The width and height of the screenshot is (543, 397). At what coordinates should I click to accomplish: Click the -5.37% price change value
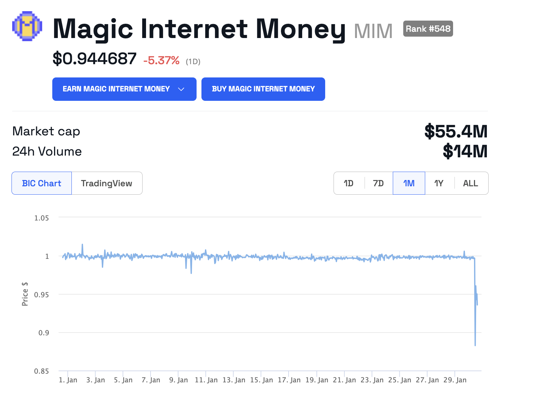coord(161,61)
